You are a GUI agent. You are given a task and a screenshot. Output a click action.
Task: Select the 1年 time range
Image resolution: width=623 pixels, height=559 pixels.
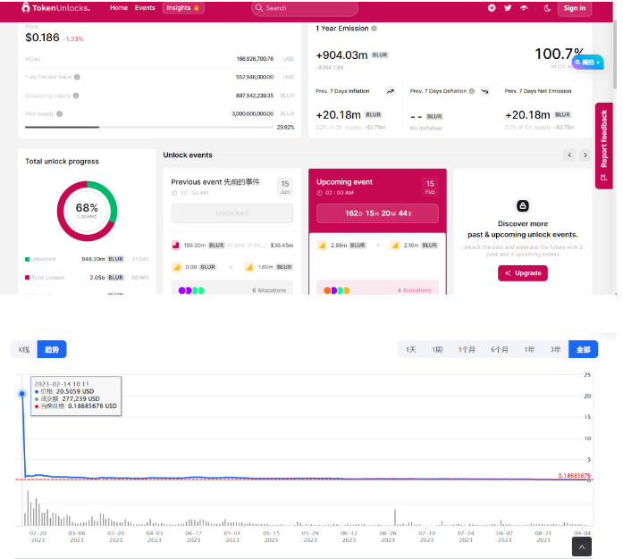point(529,349)
